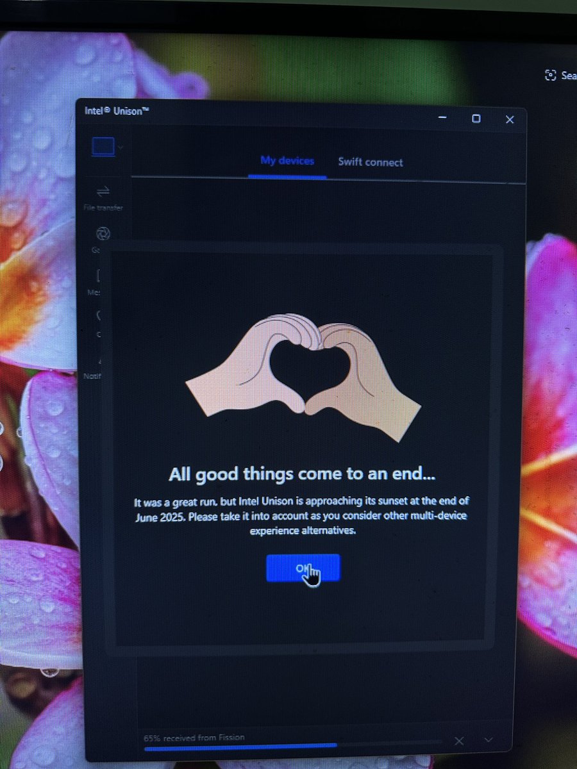The width and height of the screenshot is (577, 769).
Task: Maximize the Intel Unison window
Action: coord(476,119)
